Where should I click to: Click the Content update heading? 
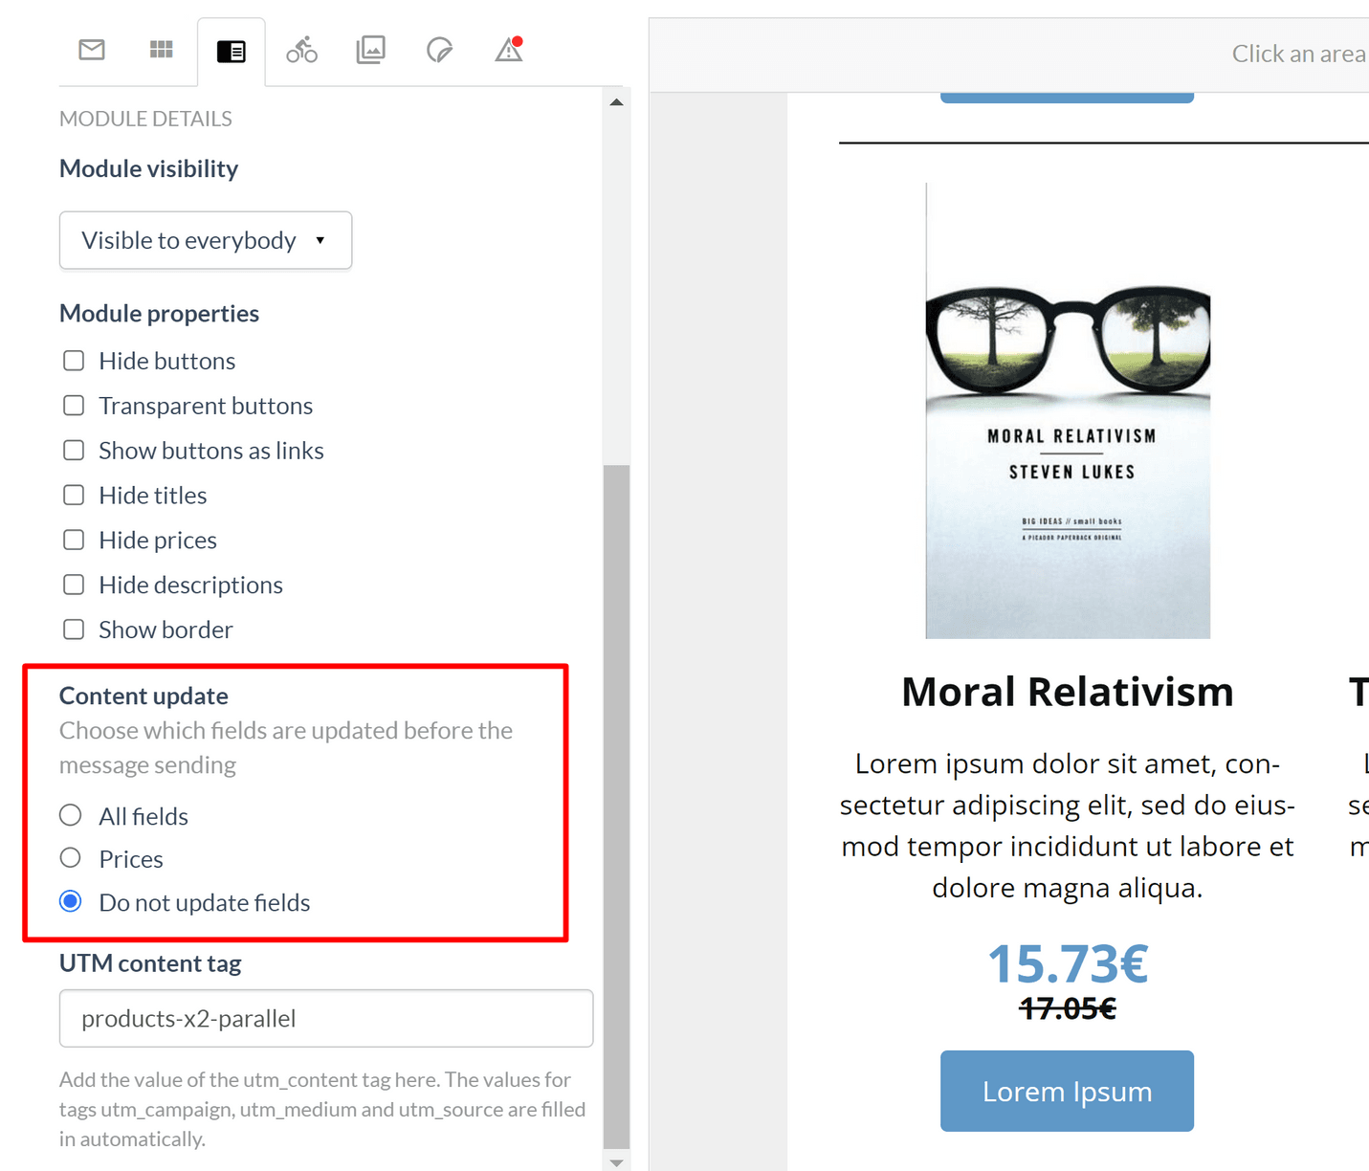[x=144, y=696]
